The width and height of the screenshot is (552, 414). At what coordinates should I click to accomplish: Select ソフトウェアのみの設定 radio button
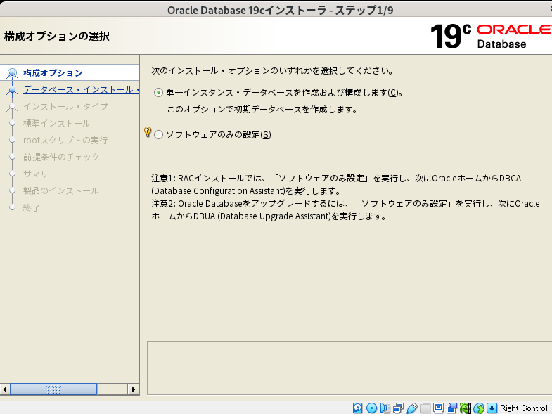tap(158, 134)
